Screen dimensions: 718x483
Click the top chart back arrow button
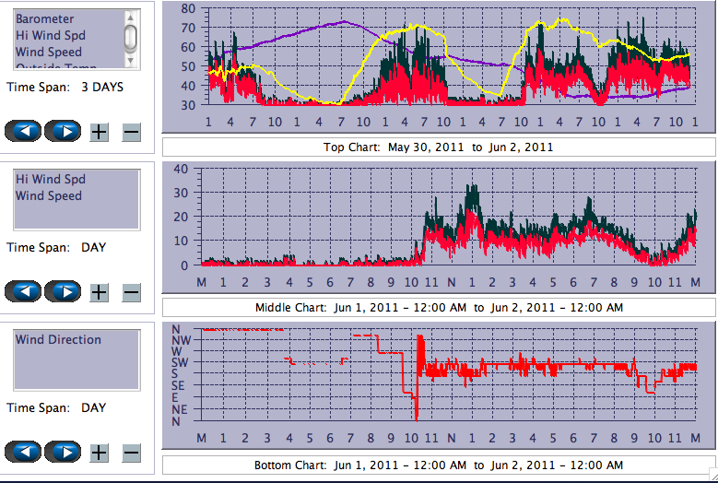pos(23,131)
